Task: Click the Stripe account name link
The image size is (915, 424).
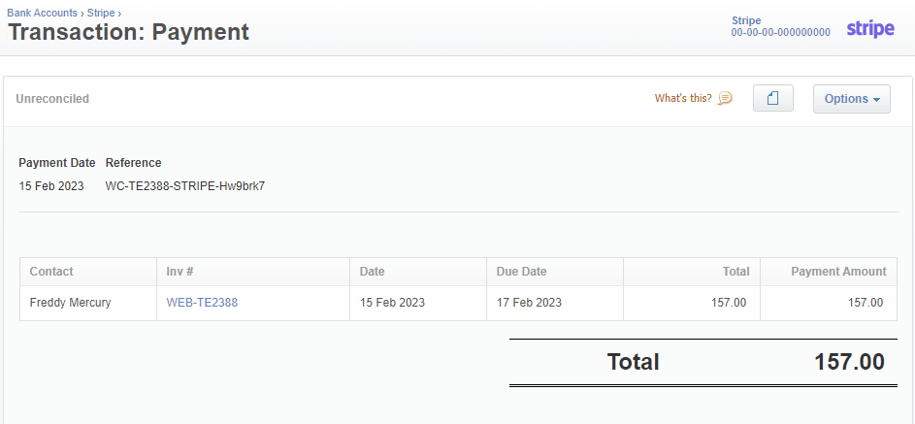Action: tap(746, 21)
